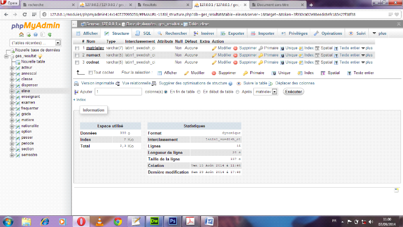The width and height of the screenshot is (403, 227).
Task: Click the Suivre la table eye icon
Action: point(238,83)
